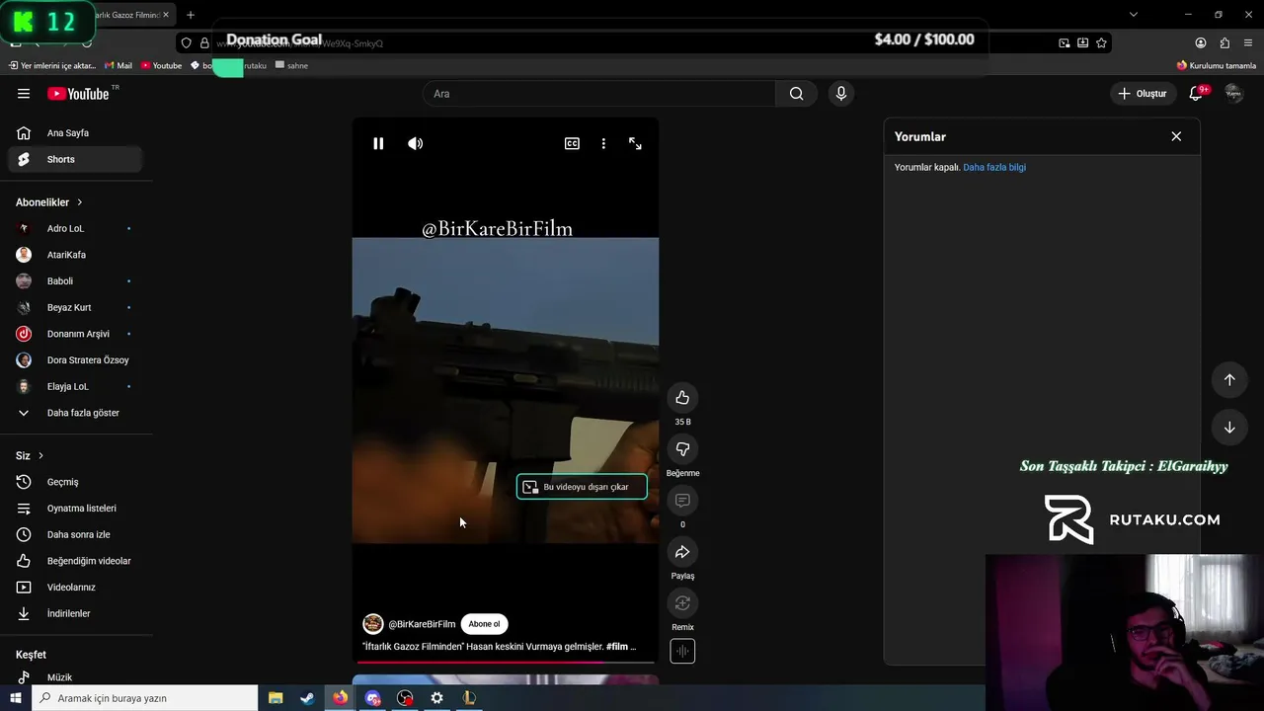The image size is (1264, 711).
Task: Open the YouTube guide hamburger menu
Action: (24, 94)
